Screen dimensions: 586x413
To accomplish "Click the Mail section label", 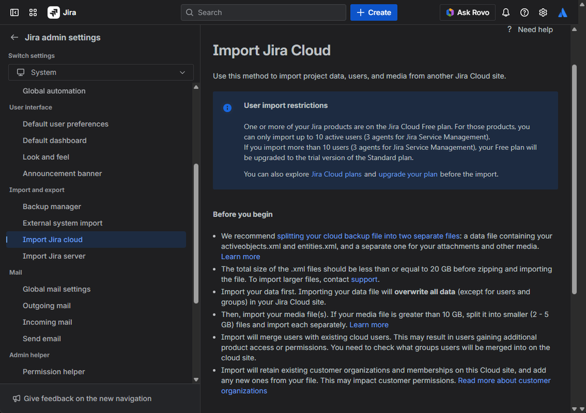I will click(x=16, y=273).
